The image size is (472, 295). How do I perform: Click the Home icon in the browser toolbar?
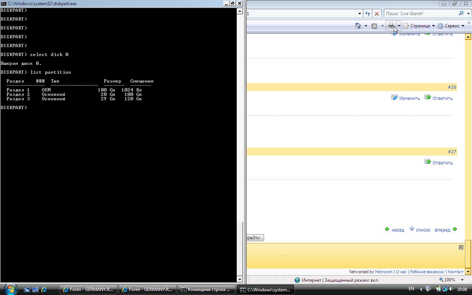[x=358, y=26]
